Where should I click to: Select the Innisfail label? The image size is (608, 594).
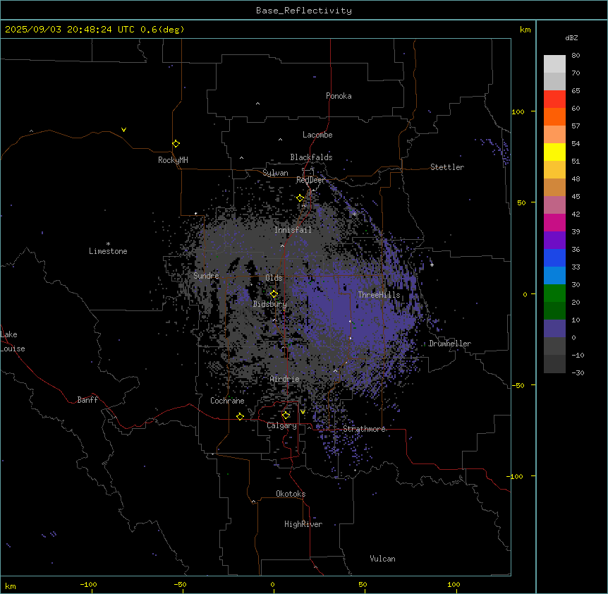[x=293, y=230]
